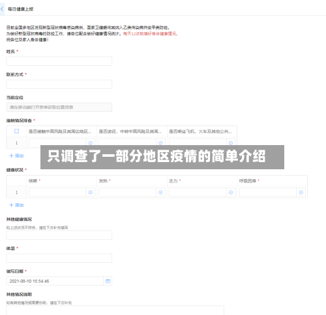This screenshot has height=315, width=326.
Task: Go back using the arrow beside 每日健康上报
Action: (2, 9)
